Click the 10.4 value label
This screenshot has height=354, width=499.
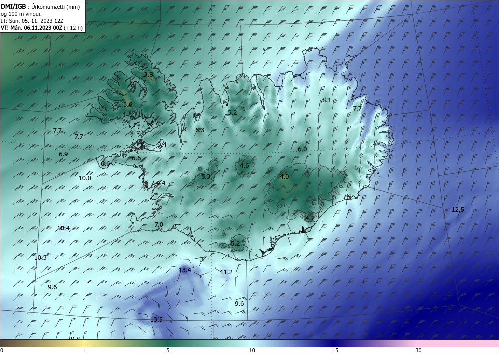click(x=64, y=228)
